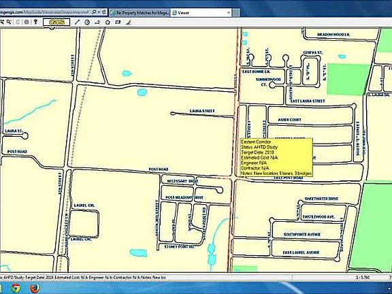Click the THISTLEWOOD AVE. map label
The image size is (392, 294).
pyautogui.click(x=318, y=216)
